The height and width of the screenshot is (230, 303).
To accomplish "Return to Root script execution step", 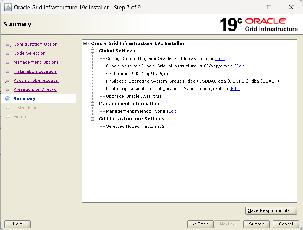I will tap(36, 80).
